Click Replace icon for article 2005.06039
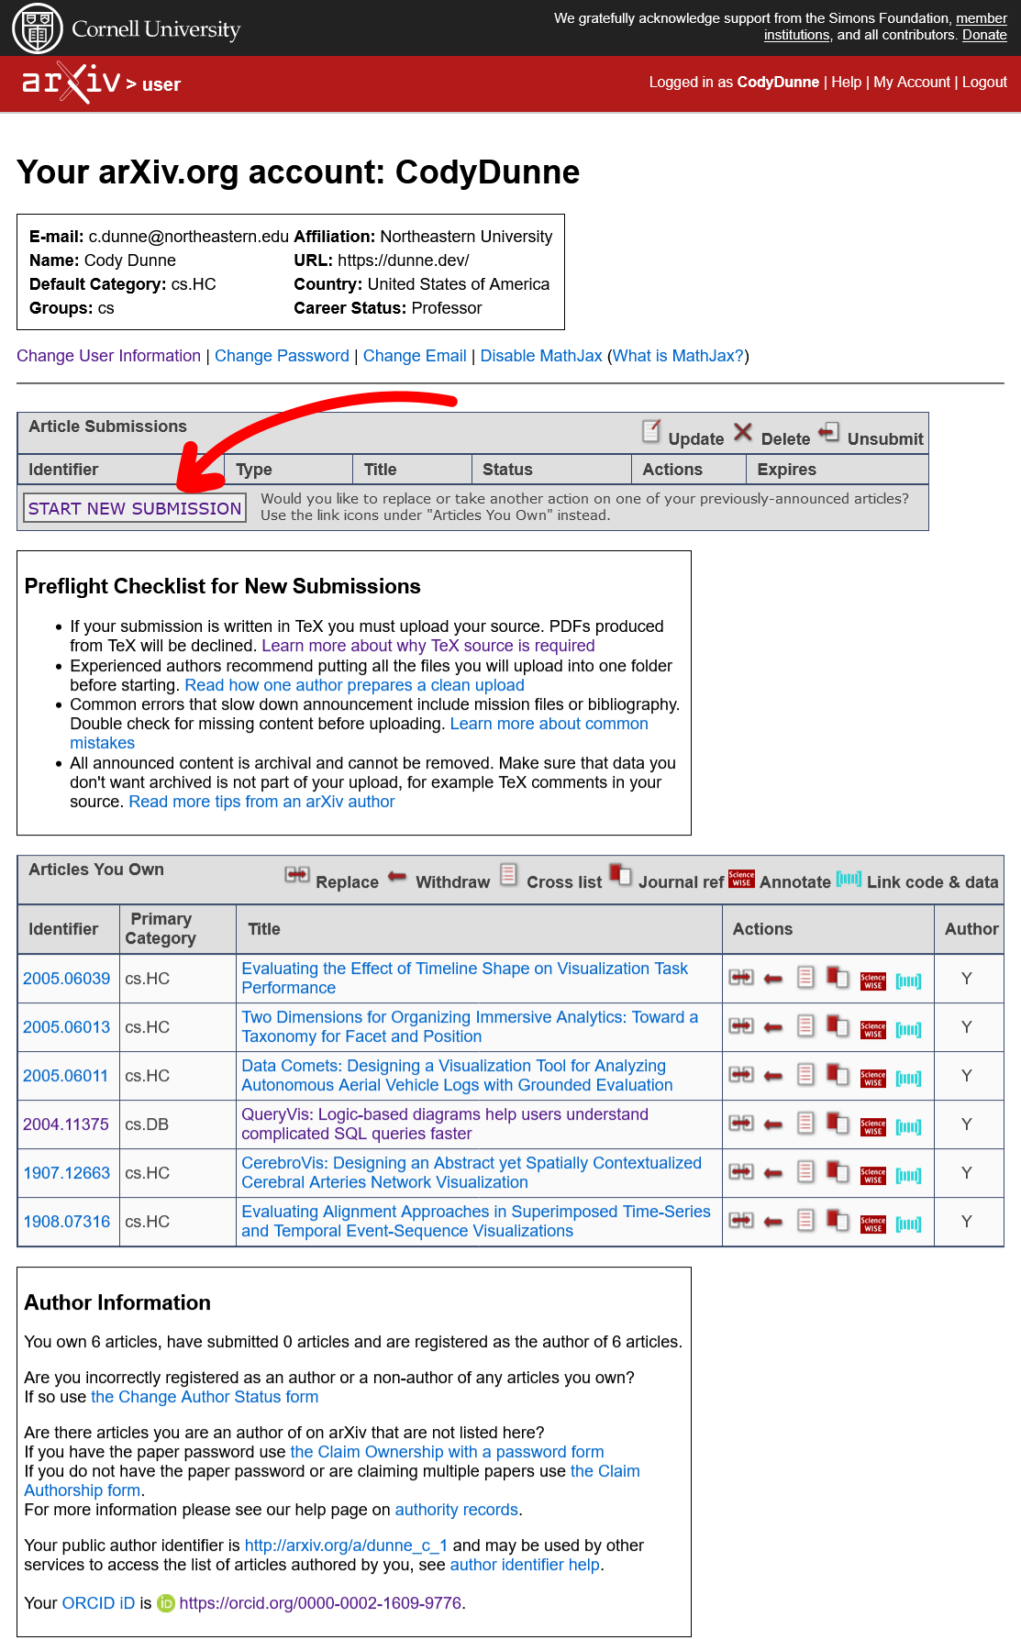 [741, 978]
